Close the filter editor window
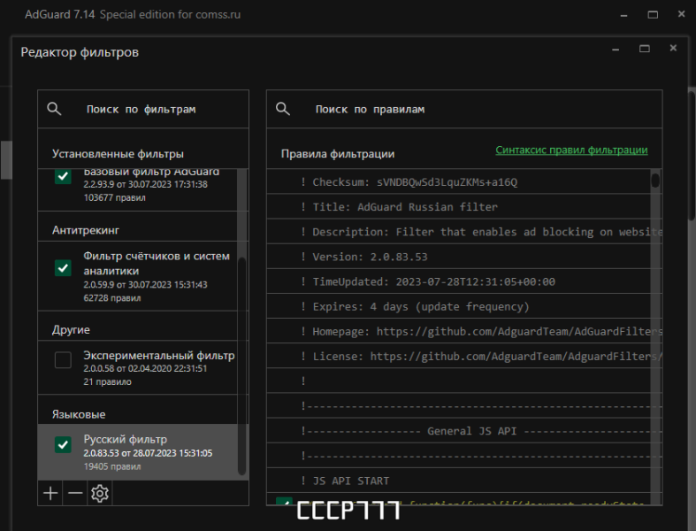Screen dimensions: 696x531 tap(673, 48)
